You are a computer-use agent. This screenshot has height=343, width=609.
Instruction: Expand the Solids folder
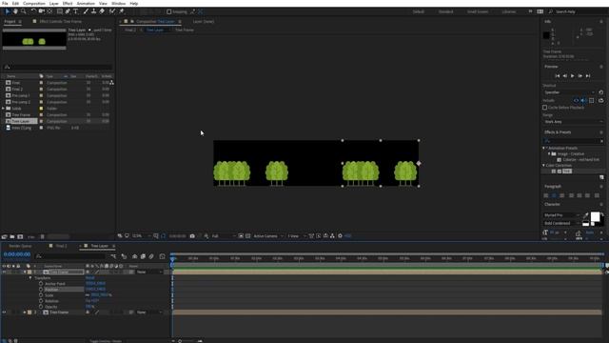pos(4,108)
